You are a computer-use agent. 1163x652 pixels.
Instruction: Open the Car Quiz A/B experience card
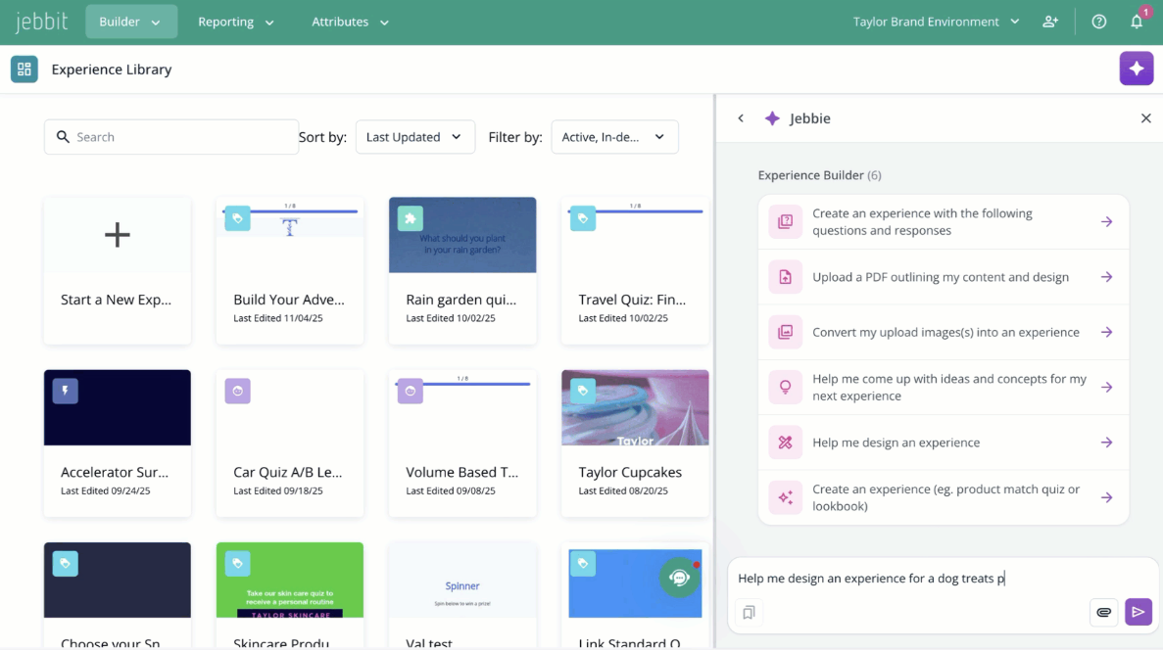point(290,443)
